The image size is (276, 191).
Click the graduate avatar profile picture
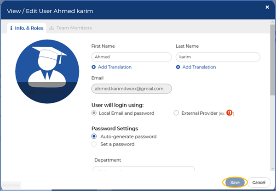[x=47, y=72]
